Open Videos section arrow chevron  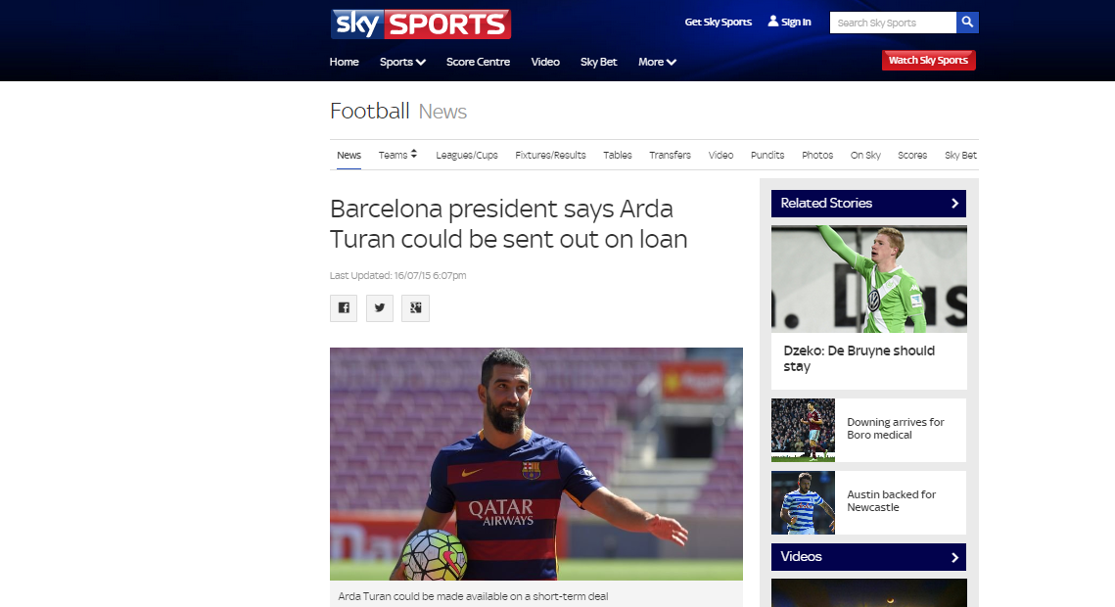click(954, 557)
